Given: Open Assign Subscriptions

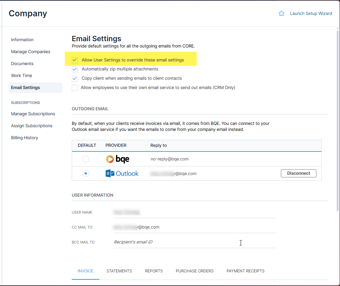Looking at the screenshot, I should pyautogui.click(x=32, y=126).
